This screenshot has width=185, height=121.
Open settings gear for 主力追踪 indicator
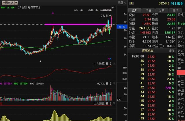pyautogui.click(x=107, y=64)
